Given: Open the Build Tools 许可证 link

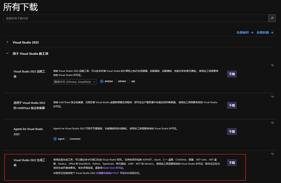Looking at the screenshot, I should point(113,168).
